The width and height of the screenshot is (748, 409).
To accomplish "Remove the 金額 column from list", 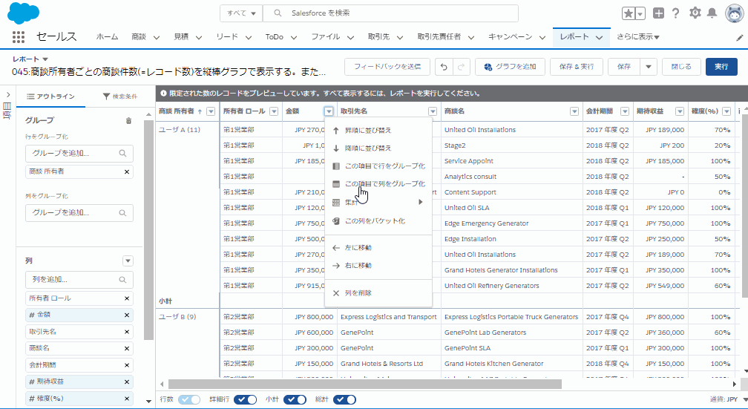I will pyautogui.click(x=127, y=315).
